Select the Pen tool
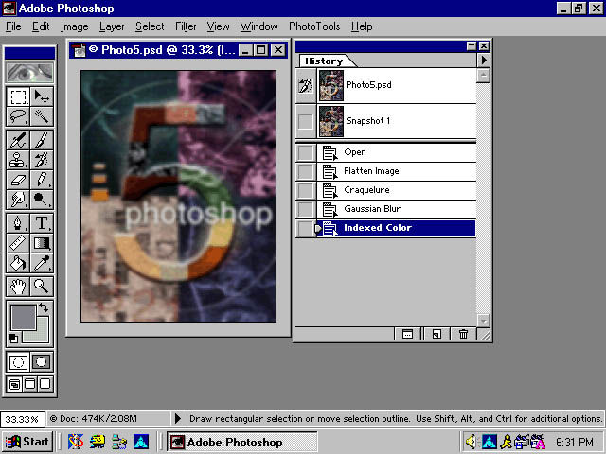 [18, 223]
